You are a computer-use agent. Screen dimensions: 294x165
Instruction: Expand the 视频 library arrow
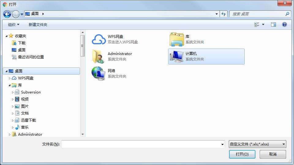(x=13, y=99)
